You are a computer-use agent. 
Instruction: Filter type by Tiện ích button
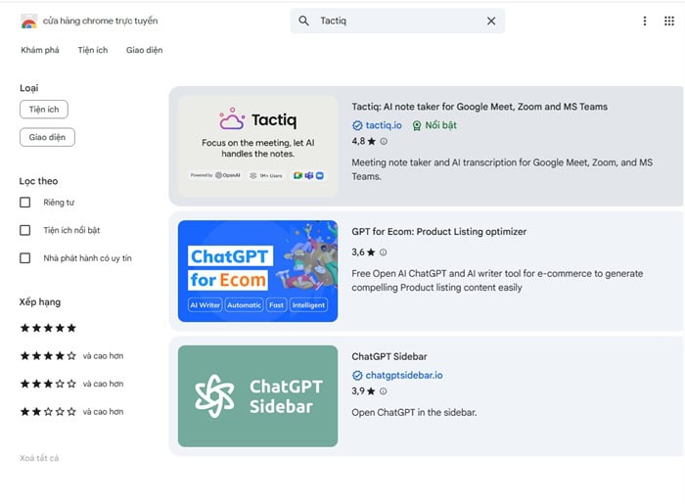44,110
